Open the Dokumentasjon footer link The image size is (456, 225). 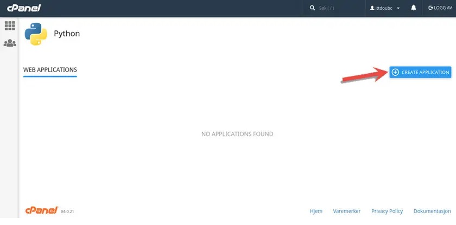(x=432, y=211)
